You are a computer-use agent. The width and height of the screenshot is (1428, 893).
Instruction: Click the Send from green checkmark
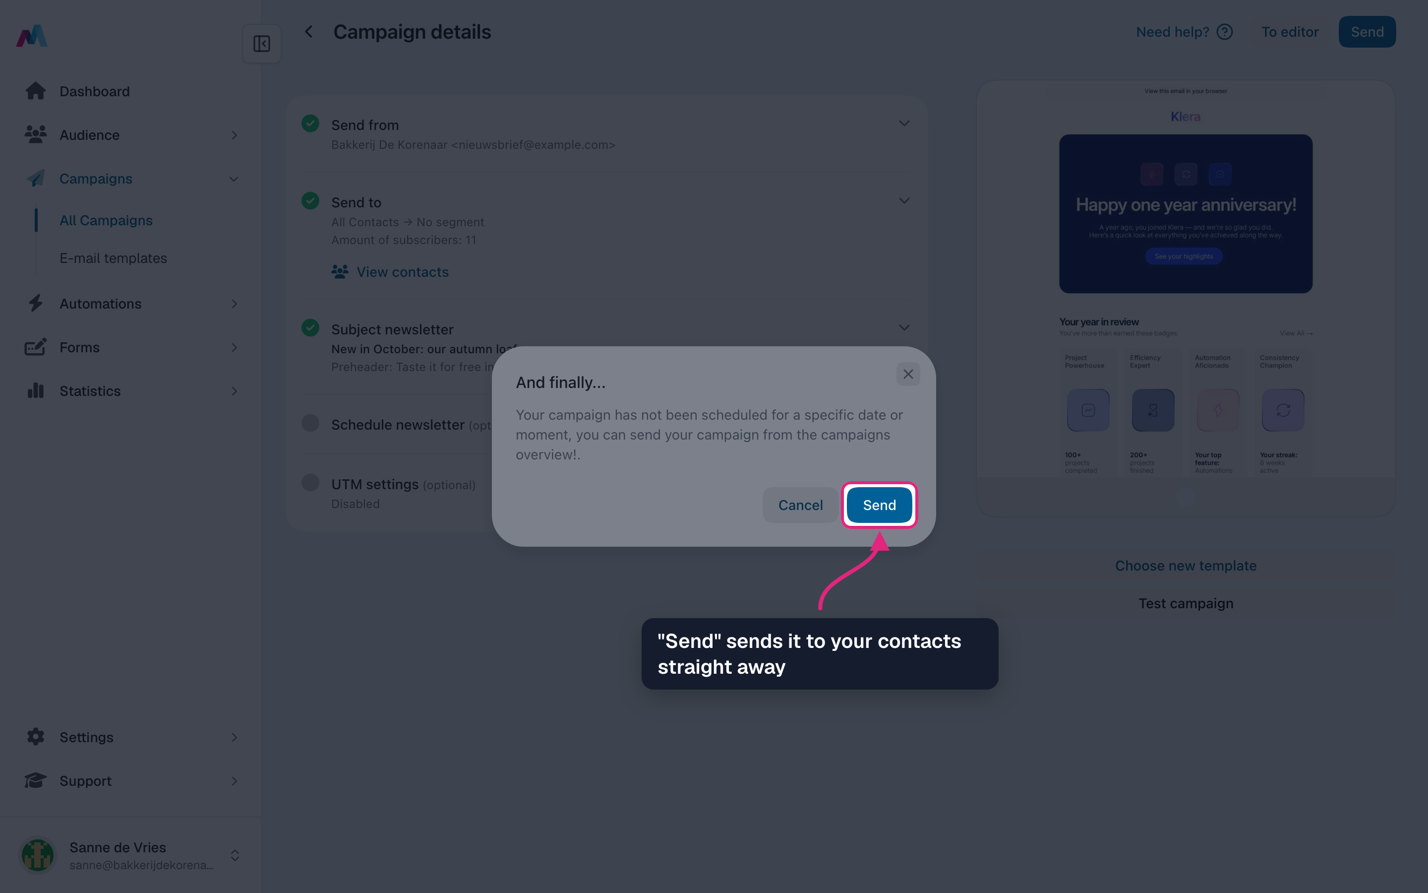click(x=310, y=124)
